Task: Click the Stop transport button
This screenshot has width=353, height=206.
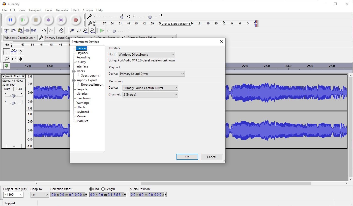Action: pyautogui.click(x=36, y=20)
